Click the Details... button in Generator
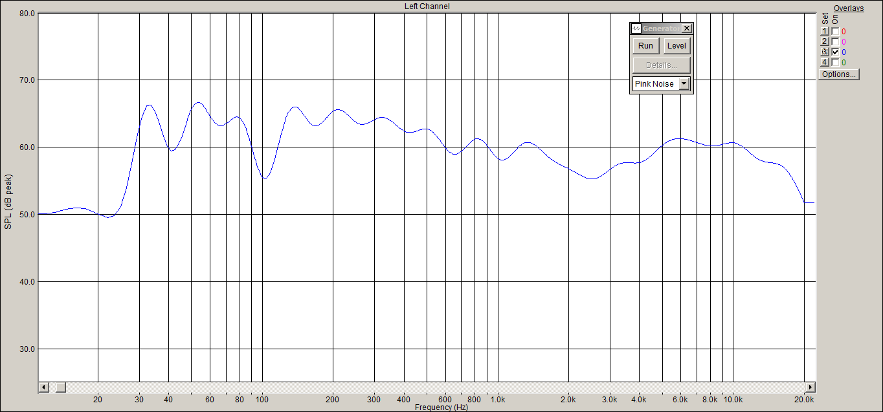The width and height of the screenshot is (883, 412). 662,65
